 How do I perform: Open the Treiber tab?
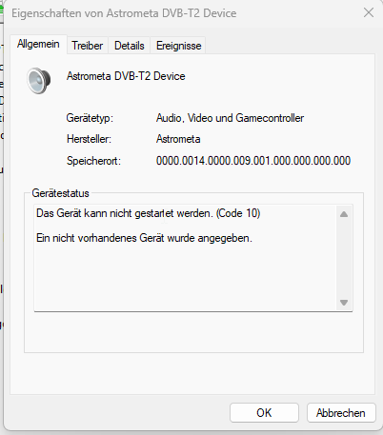88,46
